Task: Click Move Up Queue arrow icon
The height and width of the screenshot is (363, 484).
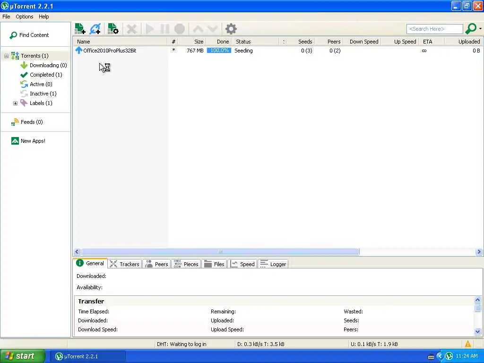Action: click(x=198, y=29)
